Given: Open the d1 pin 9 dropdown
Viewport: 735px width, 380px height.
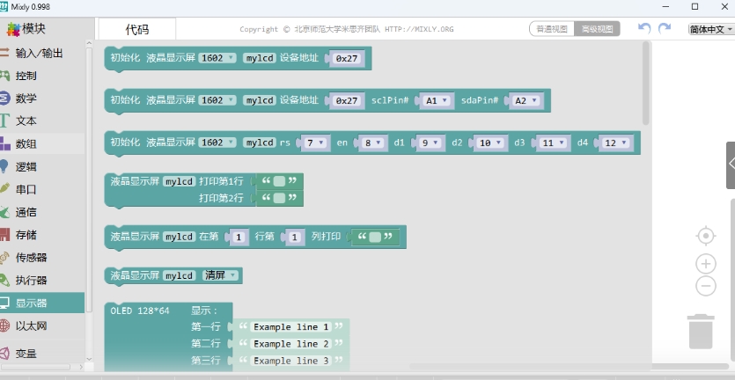Looking at the screenshot, I should pos(430,142).
